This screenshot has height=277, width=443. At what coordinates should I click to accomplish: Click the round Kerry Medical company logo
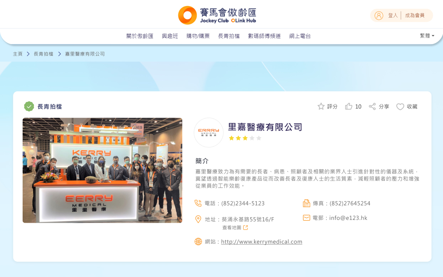coord(209,132)
